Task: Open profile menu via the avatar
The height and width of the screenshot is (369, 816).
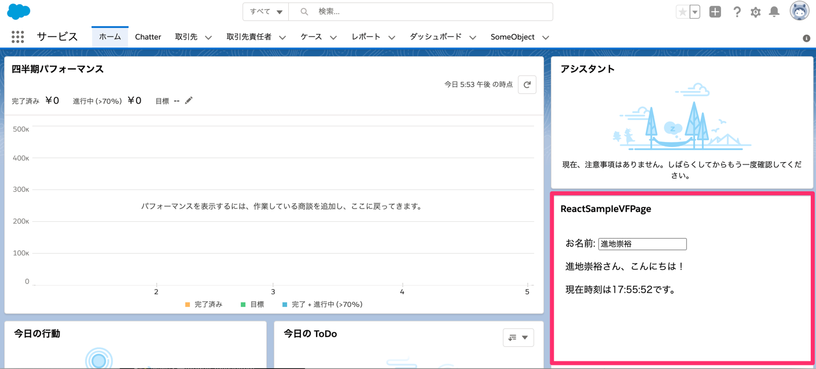Action: (x=799, y=10)
